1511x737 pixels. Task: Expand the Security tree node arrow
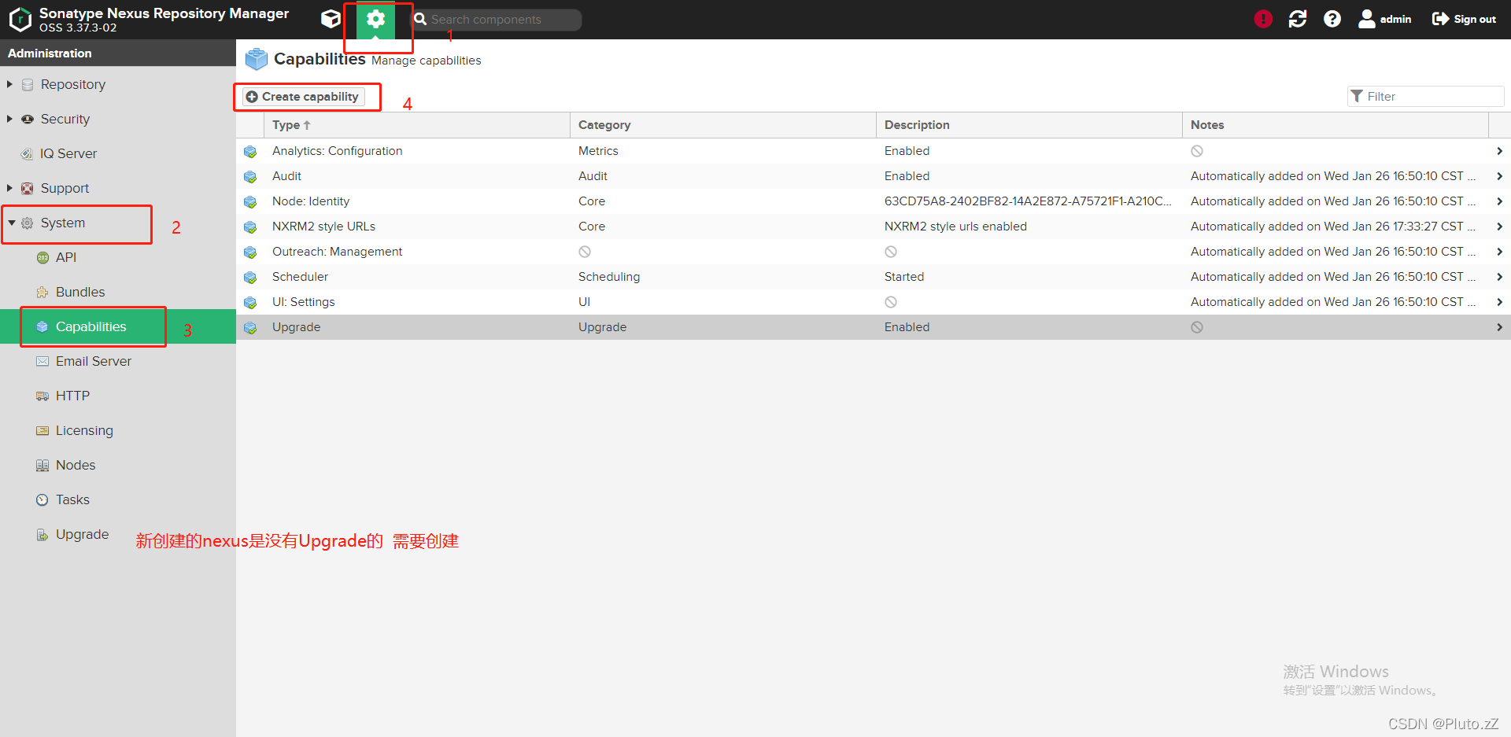pyautogui.click(x=9, y=119)
